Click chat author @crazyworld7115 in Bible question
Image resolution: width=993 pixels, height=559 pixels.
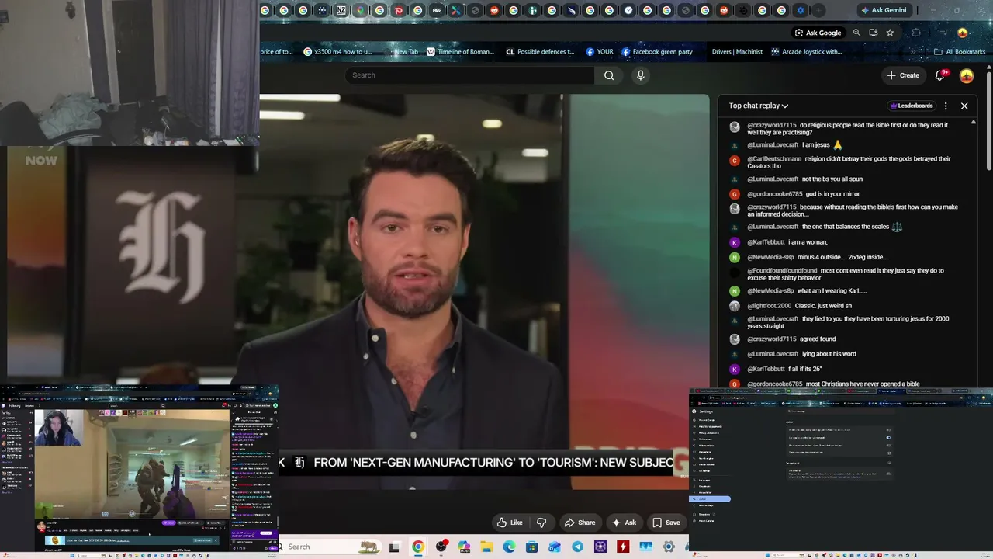point(772,125)
